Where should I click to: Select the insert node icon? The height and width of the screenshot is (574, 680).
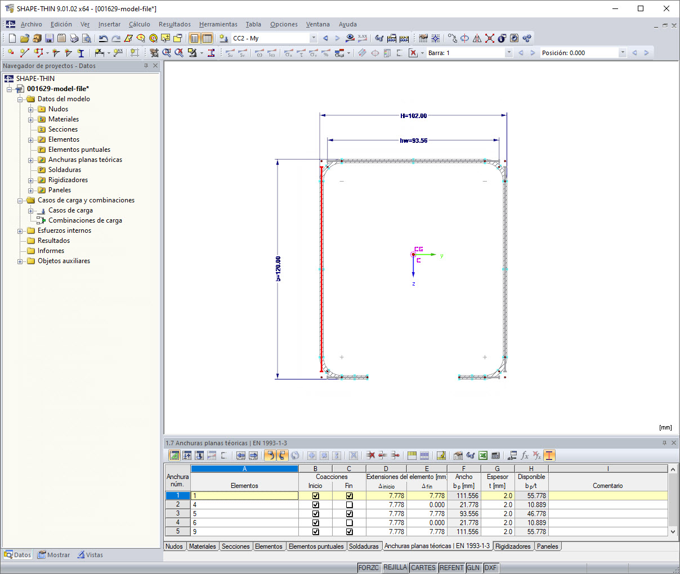pyautogui.click(x=11, y=53)
